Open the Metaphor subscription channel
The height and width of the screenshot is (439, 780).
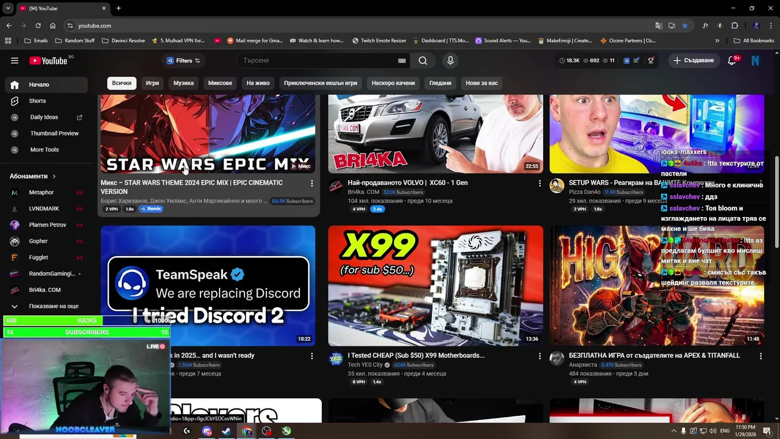click(x=46, y=192)
